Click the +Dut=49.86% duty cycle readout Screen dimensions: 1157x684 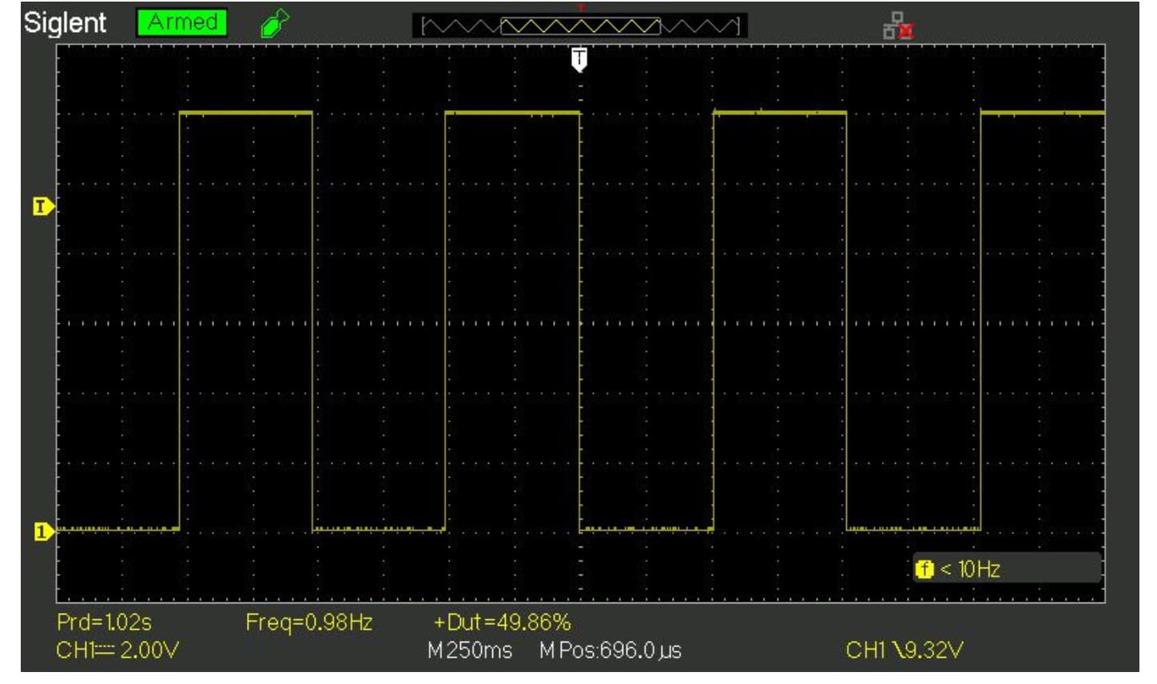tap(502, 622)
